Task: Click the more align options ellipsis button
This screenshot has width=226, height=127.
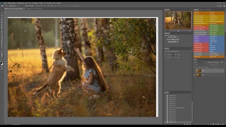Action: (x=59, y=6)
